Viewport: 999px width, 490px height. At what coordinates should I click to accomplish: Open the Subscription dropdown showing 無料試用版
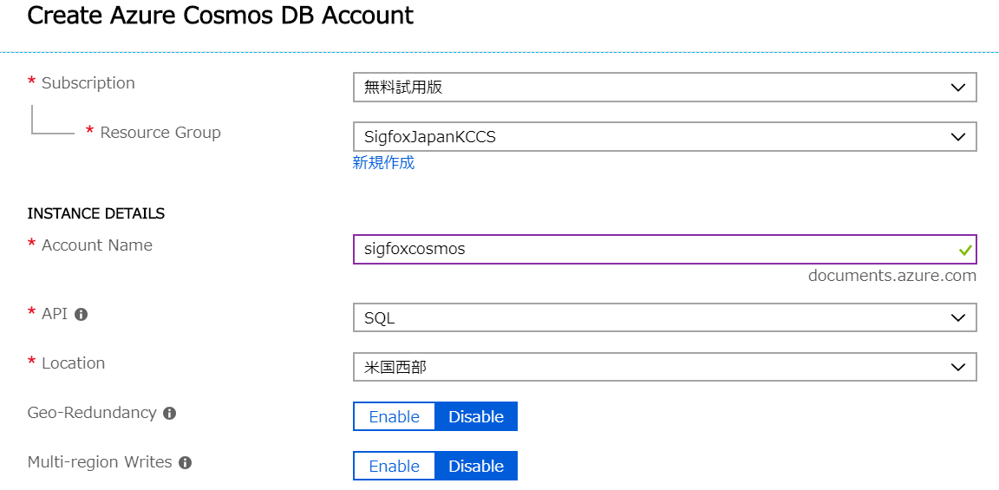tap(664, 88)
